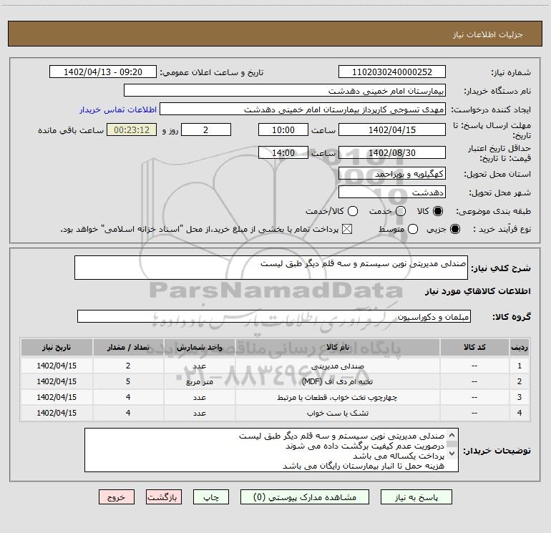Click the remaining time 00:23:12 field
The image size is (551, 533).
pyautogui.click(x=132, y=129)
